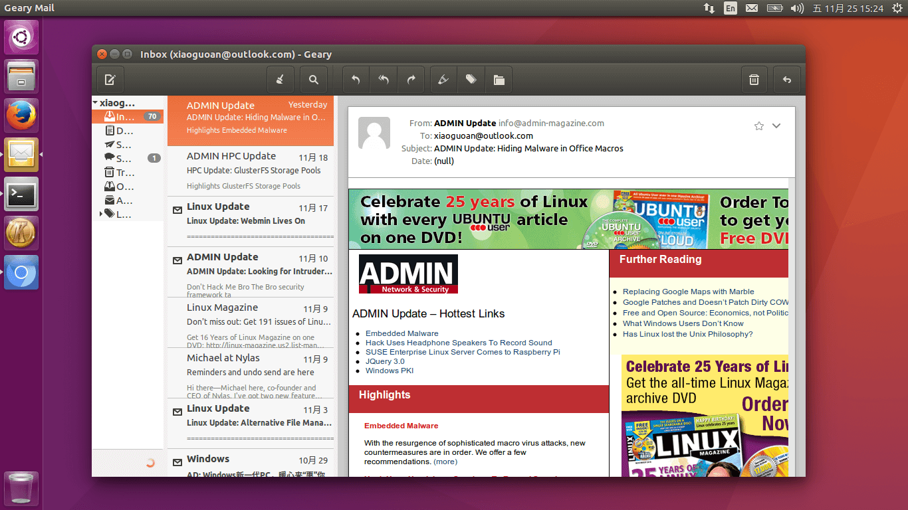Click the broom icon in the toolbar
Screen dimensions: 908x510
[281, 80]
